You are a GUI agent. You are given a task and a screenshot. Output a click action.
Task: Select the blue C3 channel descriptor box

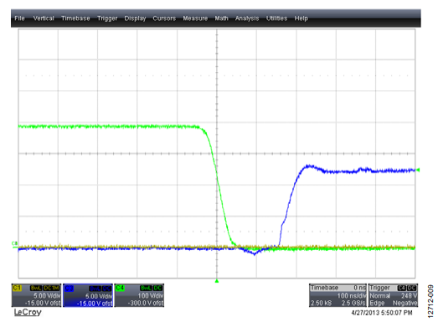[x=88, y=295]
